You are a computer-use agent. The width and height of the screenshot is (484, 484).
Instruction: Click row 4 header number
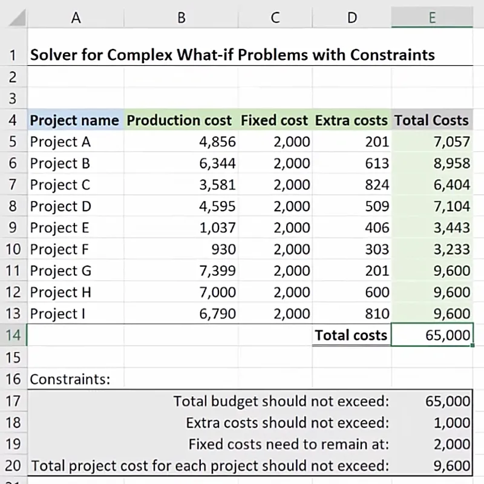point(13,120)
